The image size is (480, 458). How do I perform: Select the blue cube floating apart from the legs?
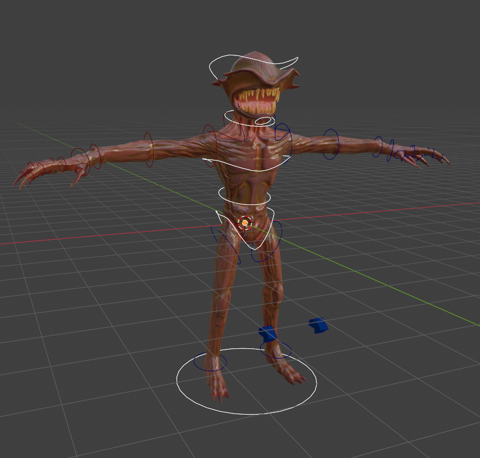[318, 326]
